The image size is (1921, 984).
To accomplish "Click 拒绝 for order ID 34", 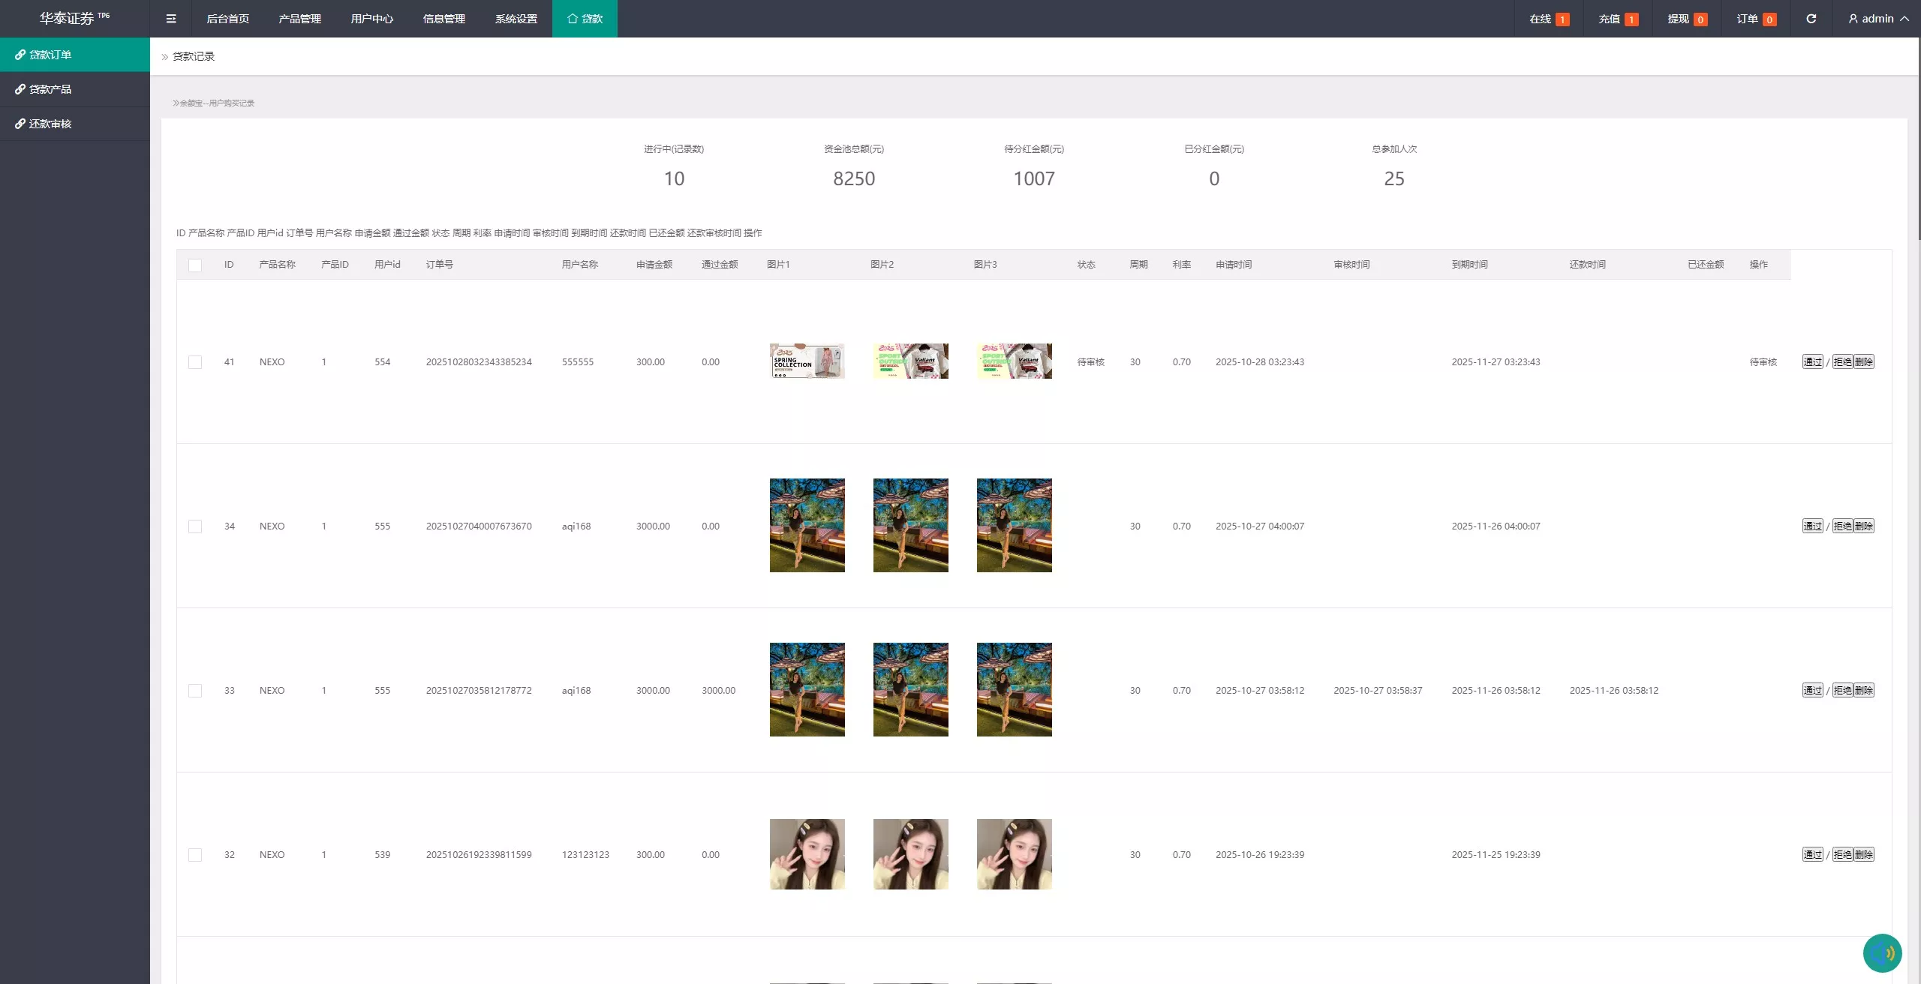I will [x=1842, y=526].
